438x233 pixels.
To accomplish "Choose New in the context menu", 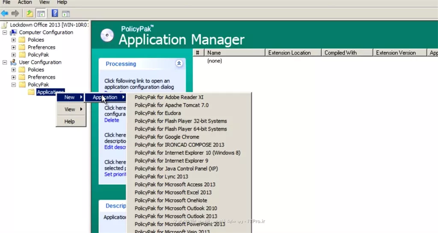I will point(71,97).
